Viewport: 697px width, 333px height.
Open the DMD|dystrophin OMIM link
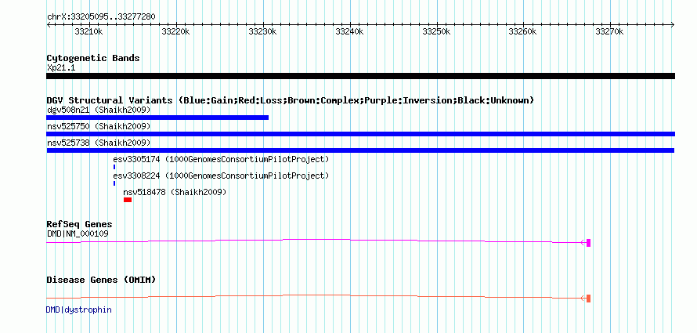point(78,309)
